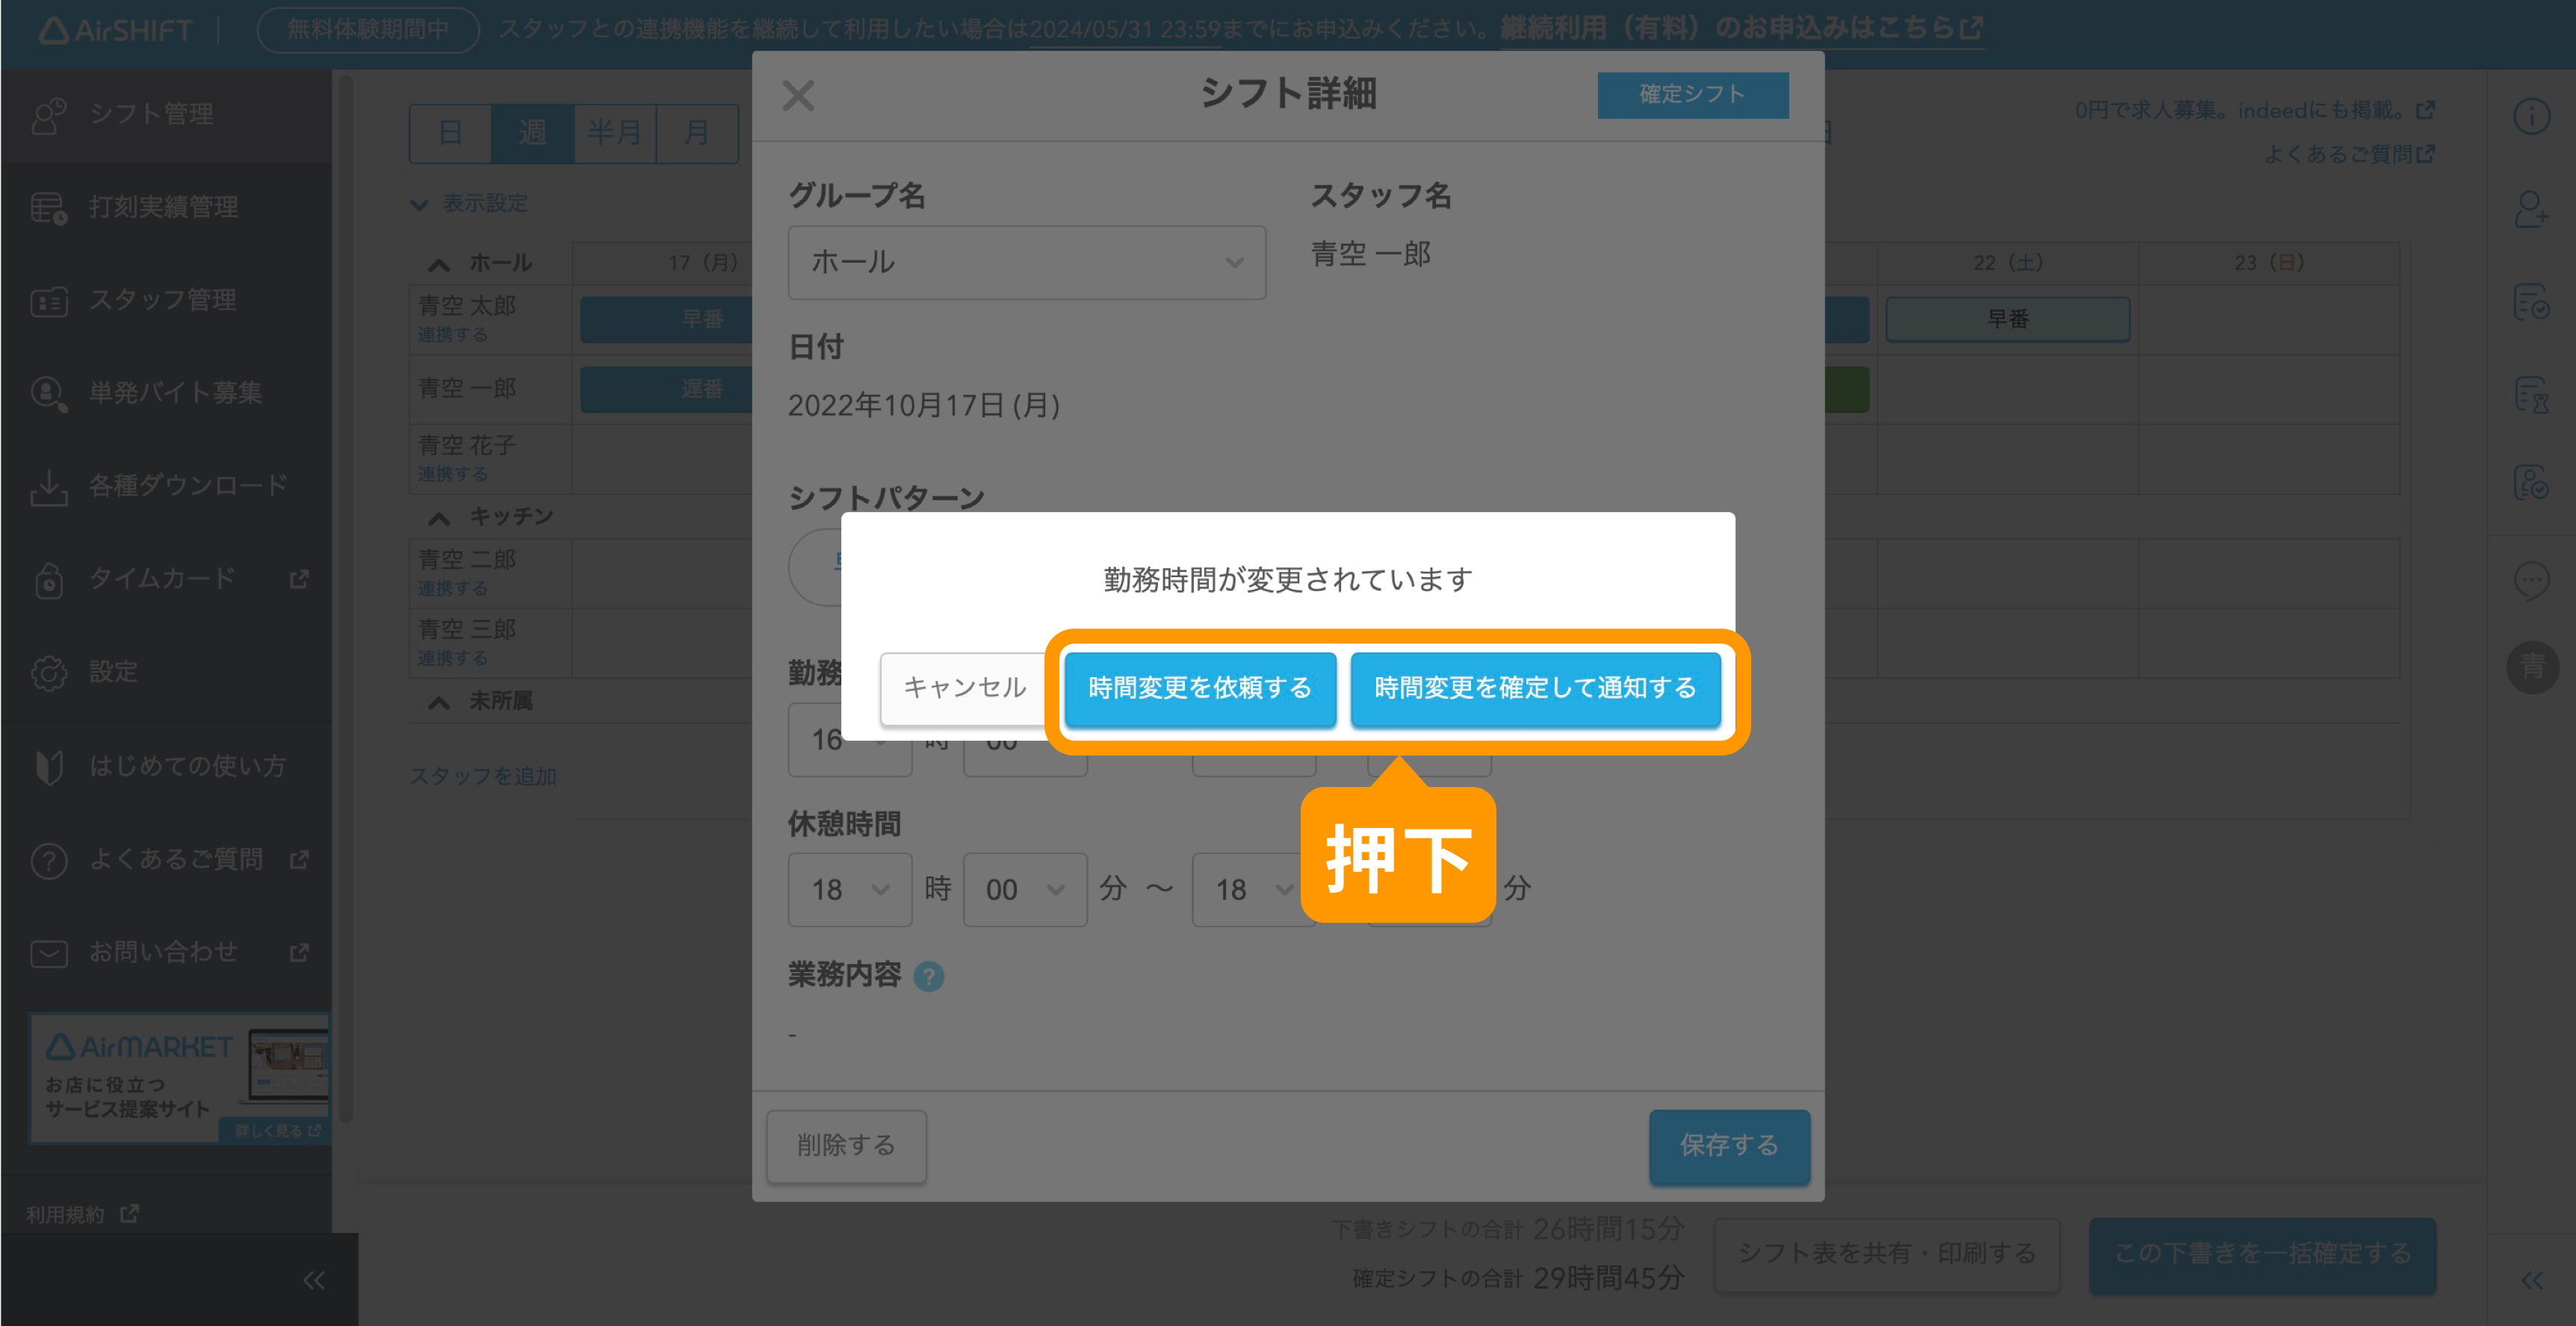The height and width of the screenshot is (1326, 2576).
Task: Open 設定 in the sidebar
Action: pos(166,671)
